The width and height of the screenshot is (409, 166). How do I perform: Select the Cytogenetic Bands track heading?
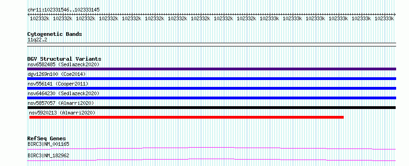coord(55,34)
